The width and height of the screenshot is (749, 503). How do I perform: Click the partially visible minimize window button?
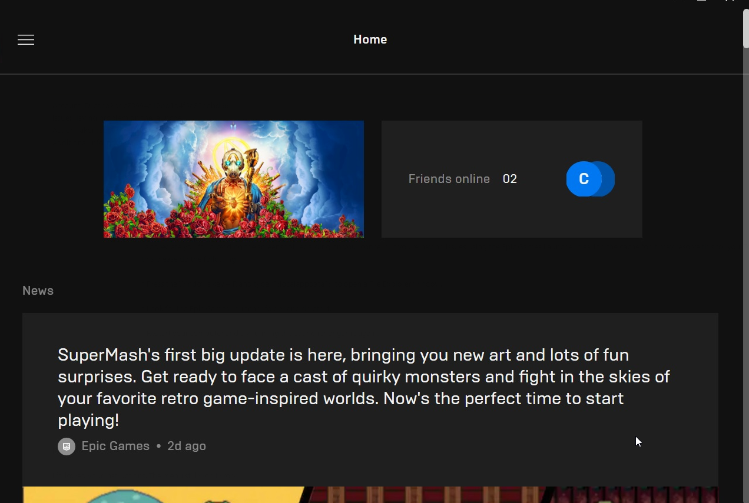coord(701,1)
